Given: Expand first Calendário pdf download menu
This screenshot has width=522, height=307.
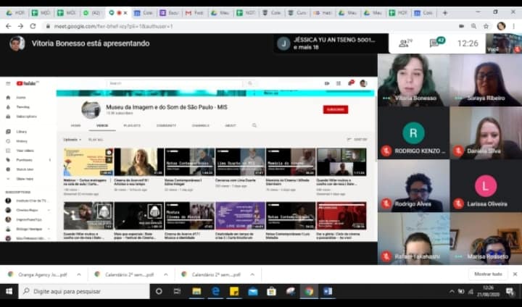Looking at the screenshot, I should click(x=166, y=274).
